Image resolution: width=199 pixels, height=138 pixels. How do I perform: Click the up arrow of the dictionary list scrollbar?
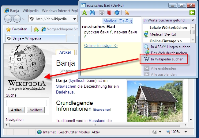(193, 27)
